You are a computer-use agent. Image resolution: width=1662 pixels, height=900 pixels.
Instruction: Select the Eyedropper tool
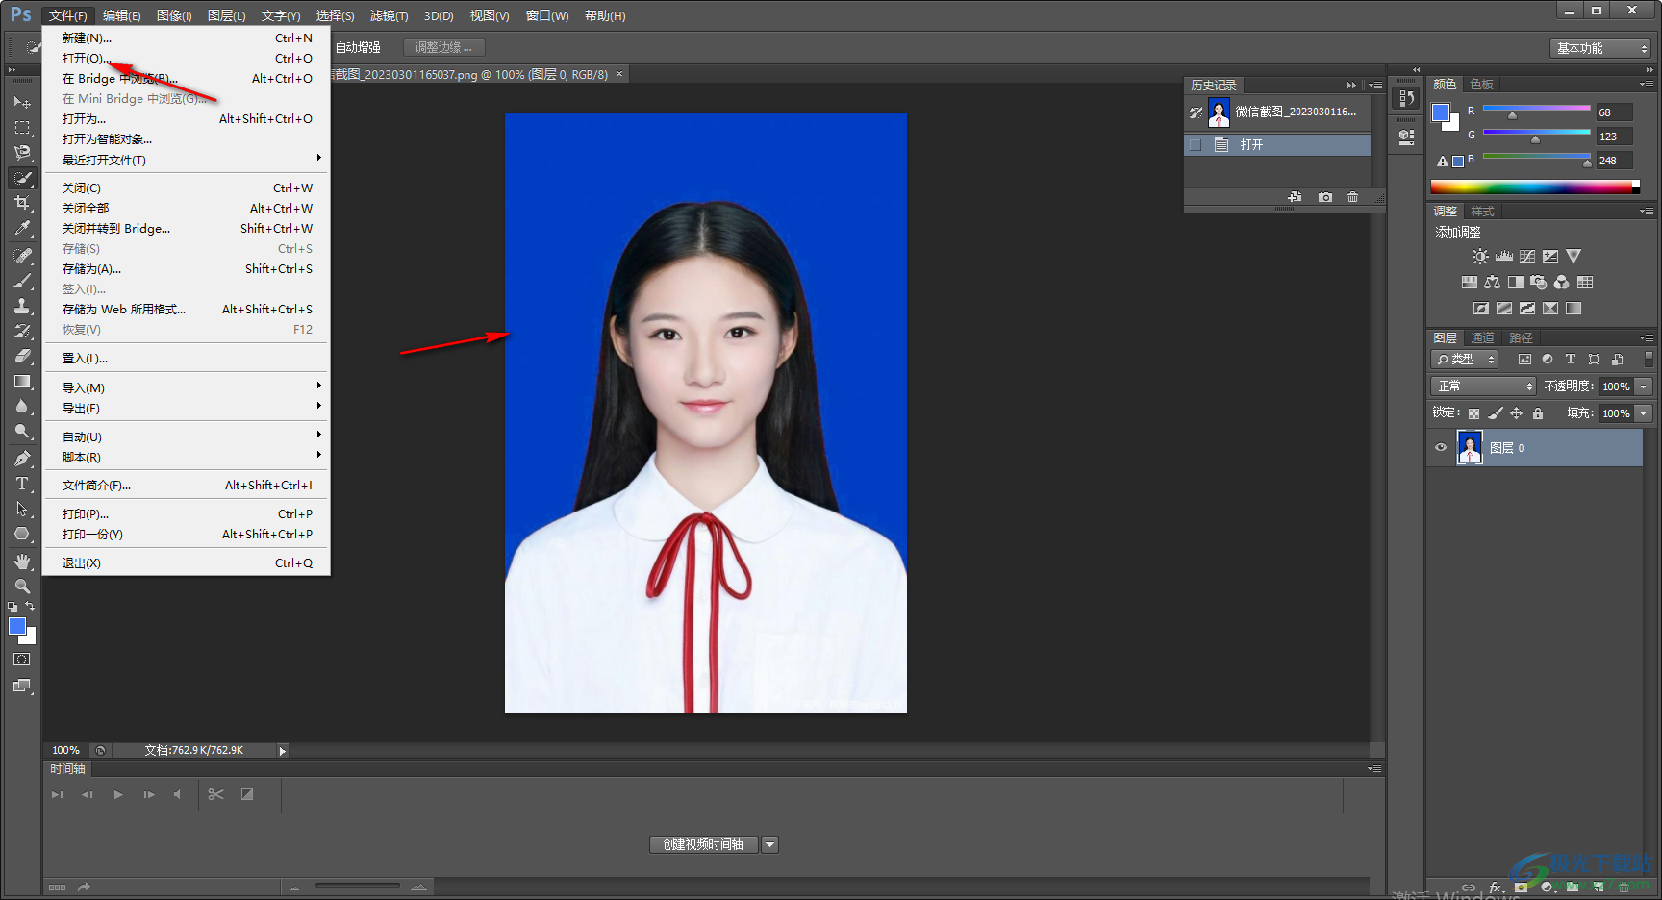pyautogui.click(x=21, y=229)
